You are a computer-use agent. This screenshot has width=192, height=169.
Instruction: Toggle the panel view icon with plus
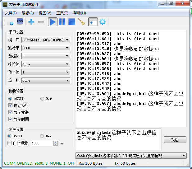pyautogui.click(x=93, y=22)
